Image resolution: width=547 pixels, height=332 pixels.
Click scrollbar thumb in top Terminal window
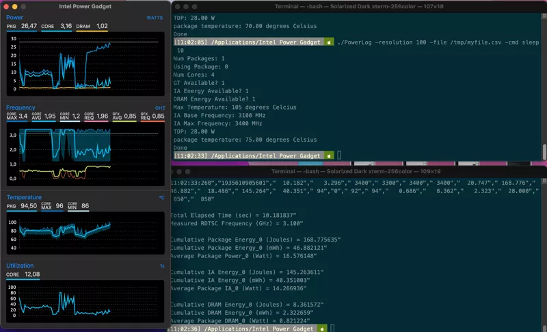click(x=544, y=151)
